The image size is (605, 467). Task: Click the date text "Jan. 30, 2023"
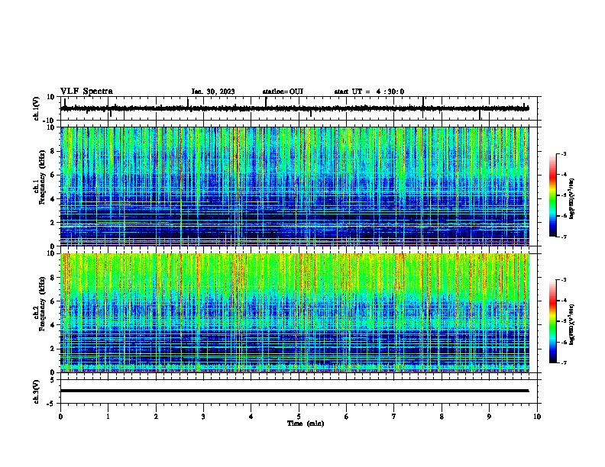pos(213,92)
